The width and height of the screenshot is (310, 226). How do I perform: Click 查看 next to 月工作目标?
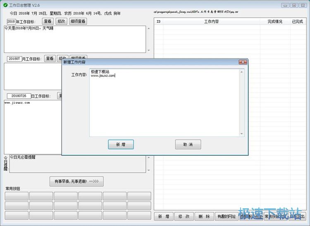50,59
